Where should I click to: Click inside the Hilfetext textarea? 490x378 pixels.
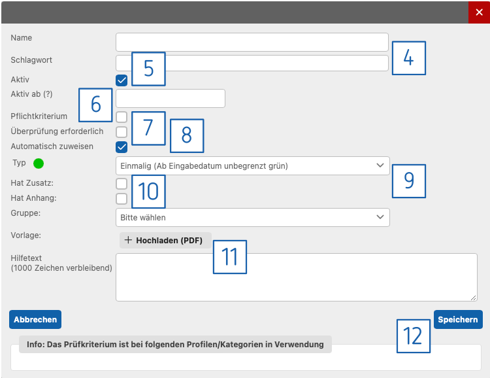click(x=296, y=277)
